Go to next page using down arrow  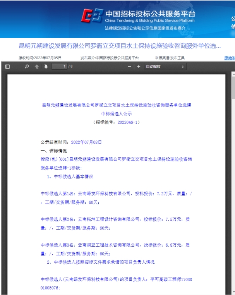pyautogui.click(x=46, y=67)
